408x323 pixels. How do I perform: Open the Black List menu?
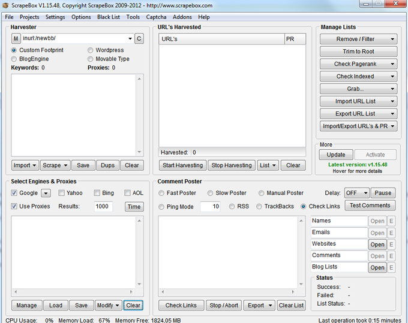pyautogui.click(x=109, y=17)
